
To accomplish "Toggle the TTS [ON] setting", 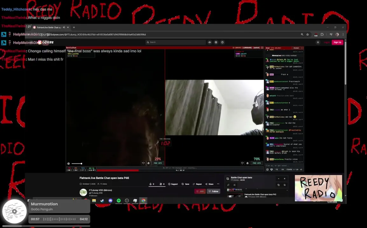I will [69, 169].
